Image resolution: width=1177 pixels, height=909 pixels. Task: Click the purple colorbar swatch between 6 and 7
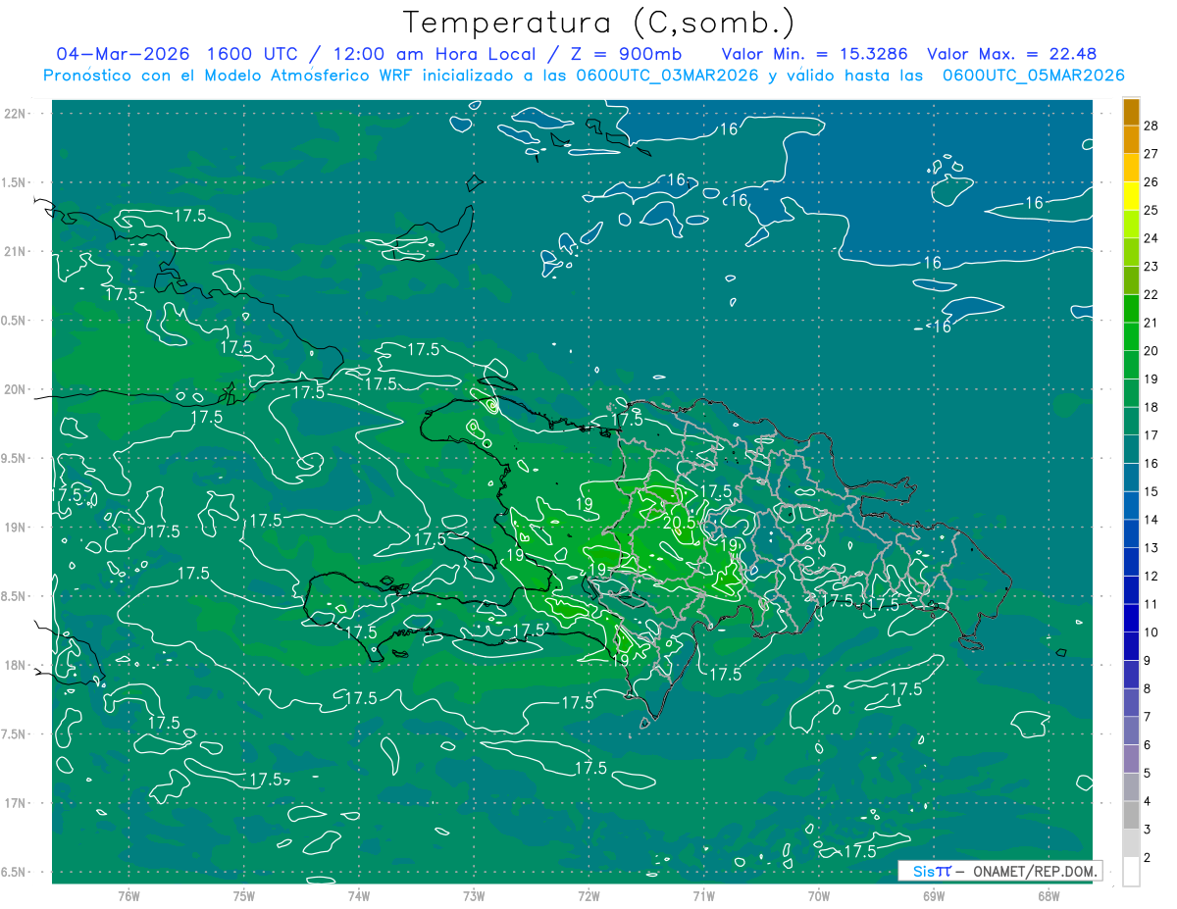[x=1131, y=732]
